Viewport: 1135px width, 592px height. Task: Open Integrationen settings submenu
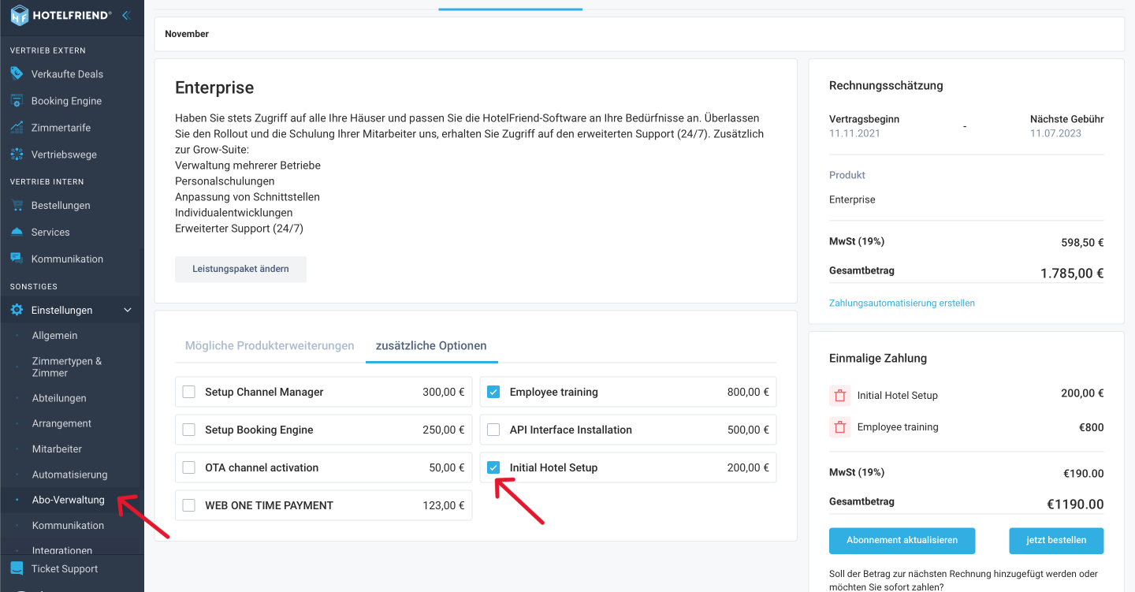(x=62, y=550)
